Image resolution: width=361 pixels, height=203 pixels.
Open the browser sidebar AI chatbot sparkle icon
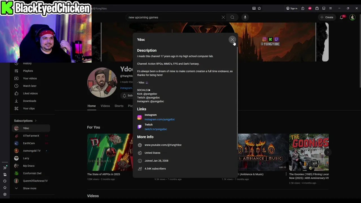(5, 168)
